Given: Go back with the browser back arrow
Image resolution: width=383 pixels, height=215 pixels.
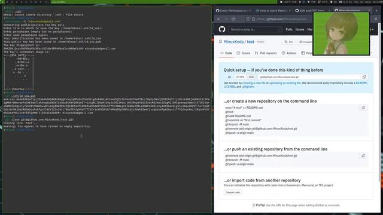Looking at the screenshot, I should [x=219, y=19].
